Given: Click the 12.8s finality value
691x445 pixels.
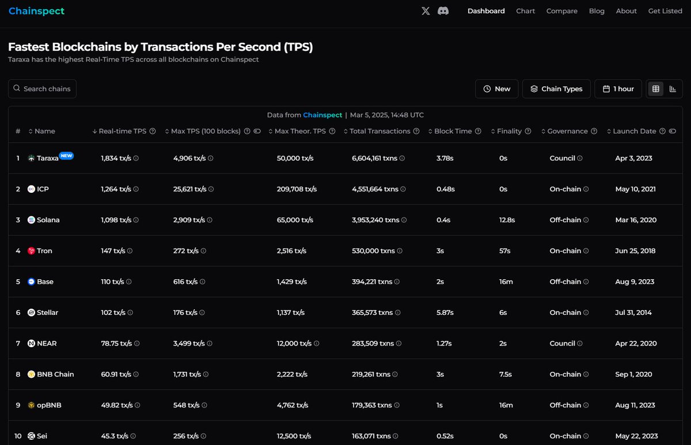Looking at the screenshot, I should click(507, 220).
